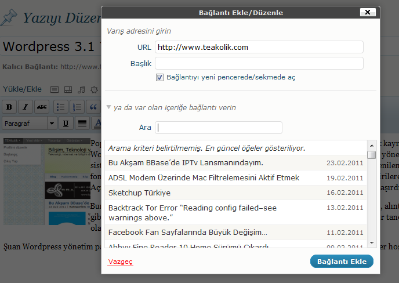Click the results scrollbar thumb

tap(372, 155)
